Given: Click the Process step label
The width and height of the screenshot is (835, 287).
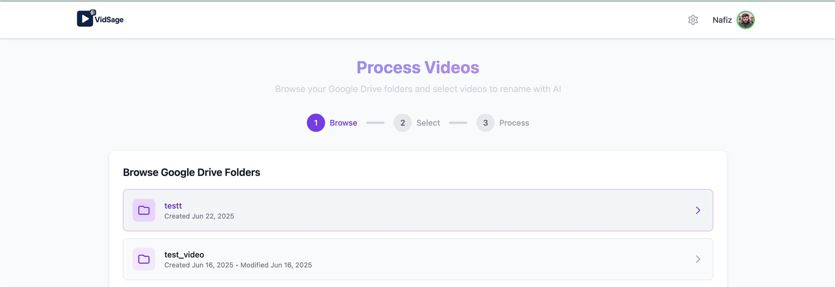Looking at the screenshot, I should coord(514,123).
